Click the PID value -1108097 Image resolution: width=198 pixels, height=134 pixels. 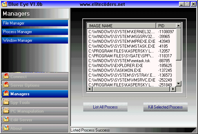tap(166, 31)
